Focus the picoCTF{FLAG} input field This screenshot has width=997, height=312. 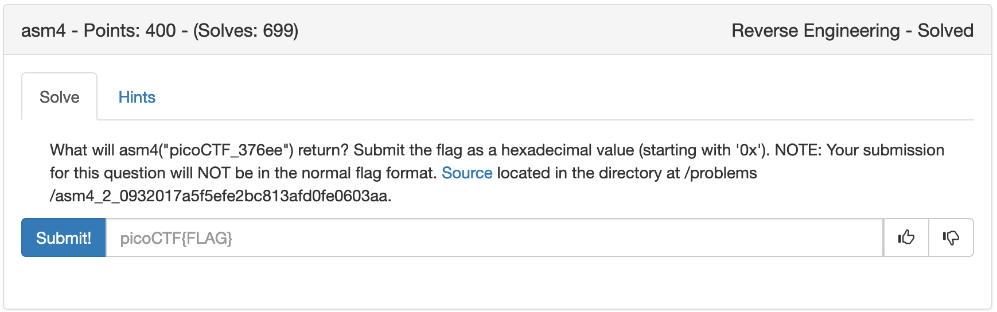click(x=493, y=238)
